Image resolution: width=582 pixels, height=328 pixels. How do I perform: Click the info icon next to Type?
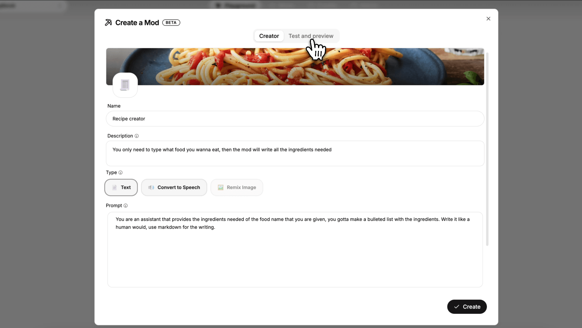pos(120,172)
